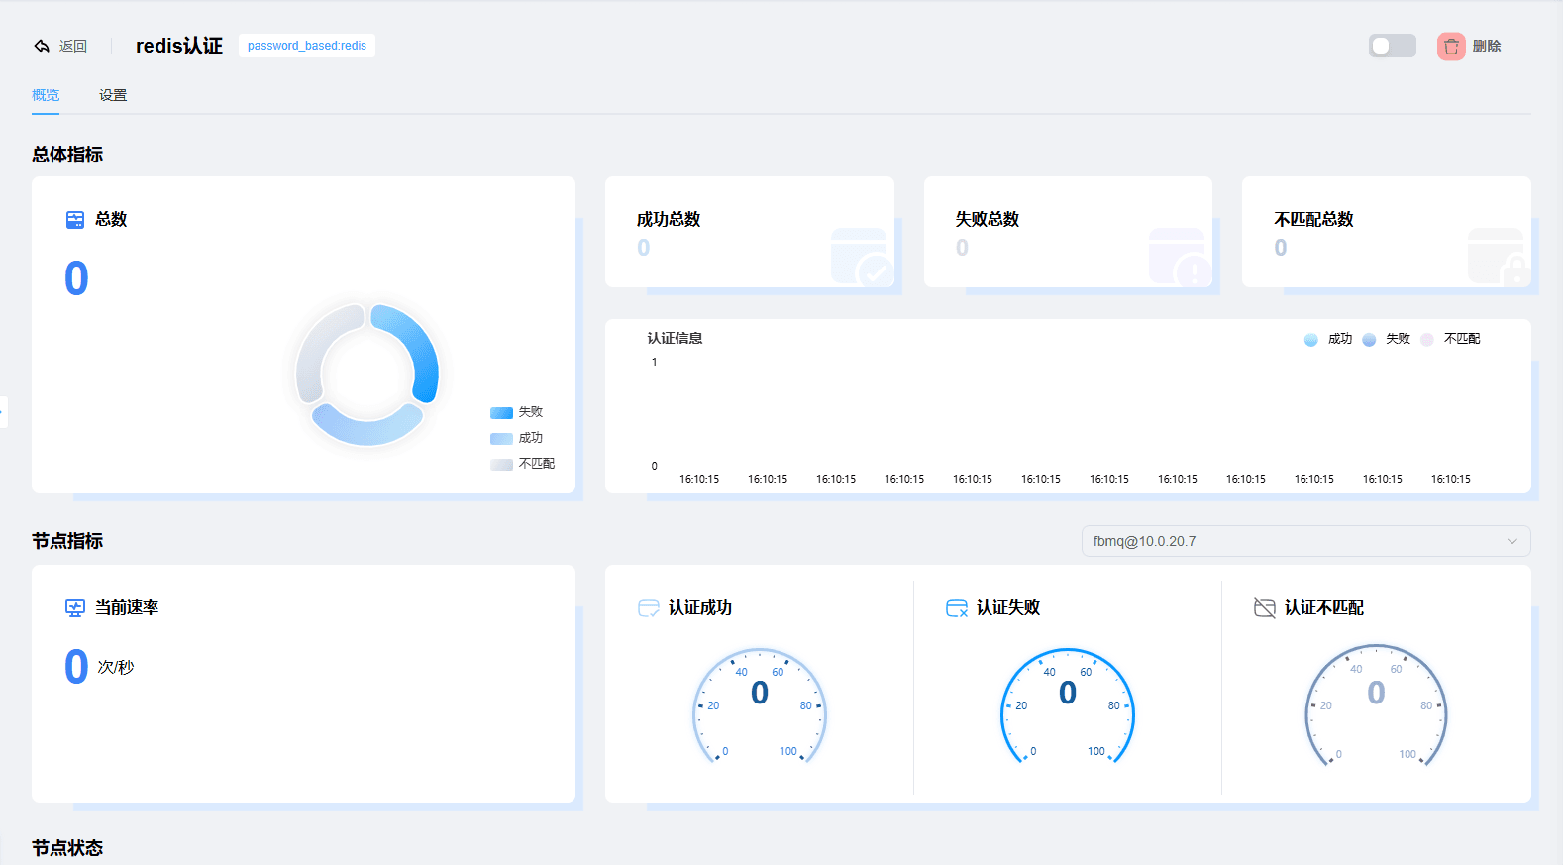Image resolution: width=1563 pixels, height=865 pixels.
Task: Click the 不匹配总数 card title
Action: tap(1314, 219)
